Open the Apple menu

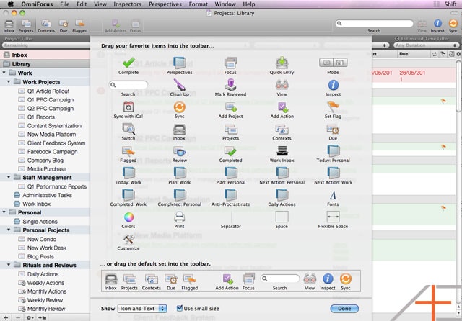pyautogui.click(x=11, y=4)
